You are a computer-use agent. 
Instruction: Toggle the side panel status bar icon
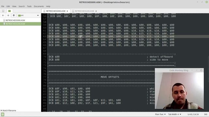pyautogui.click(x=3, y=114)
